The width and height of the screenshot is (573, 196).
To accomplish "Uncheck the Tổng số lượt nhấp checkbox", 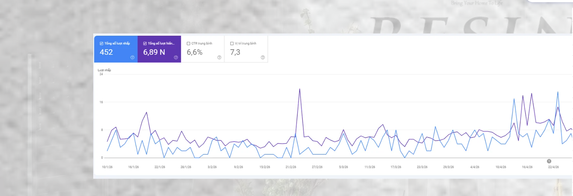I will pos(101,43).
